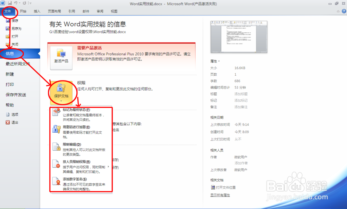Select 打印 in the backstage menu
Viewport: 347px width, 209px height.
(x=10, y=84)
